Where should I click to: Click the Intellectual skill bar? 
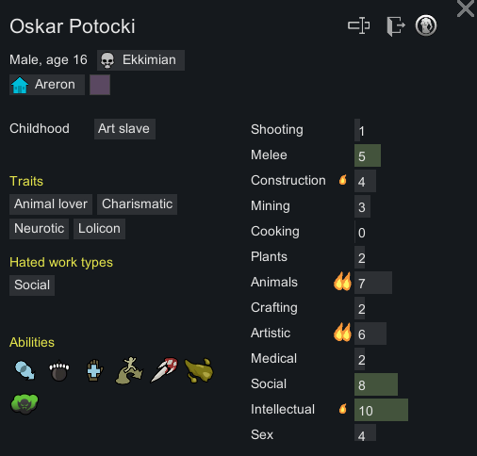(x=381, y=410)
